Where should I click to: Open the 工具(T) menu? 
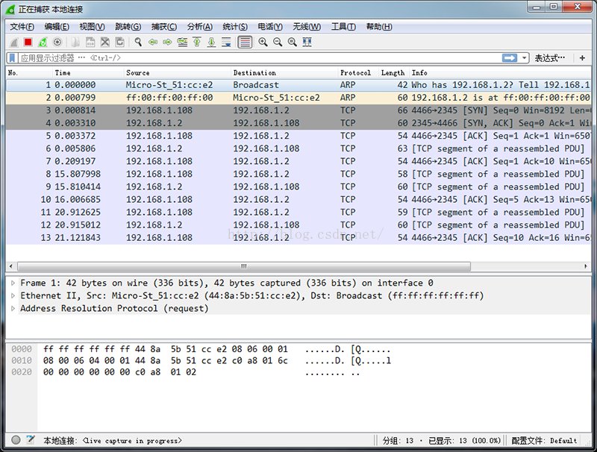343,27
